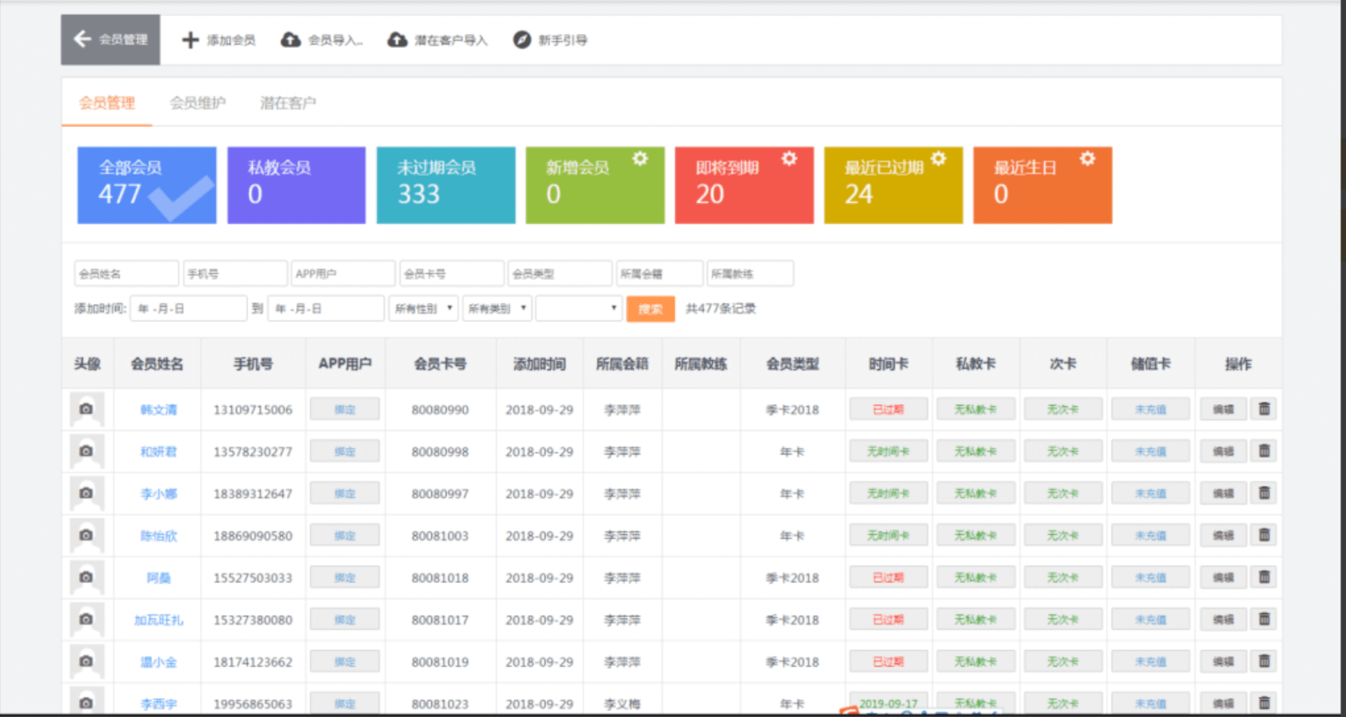Click the orange 搜索 button

pos(650,309)
